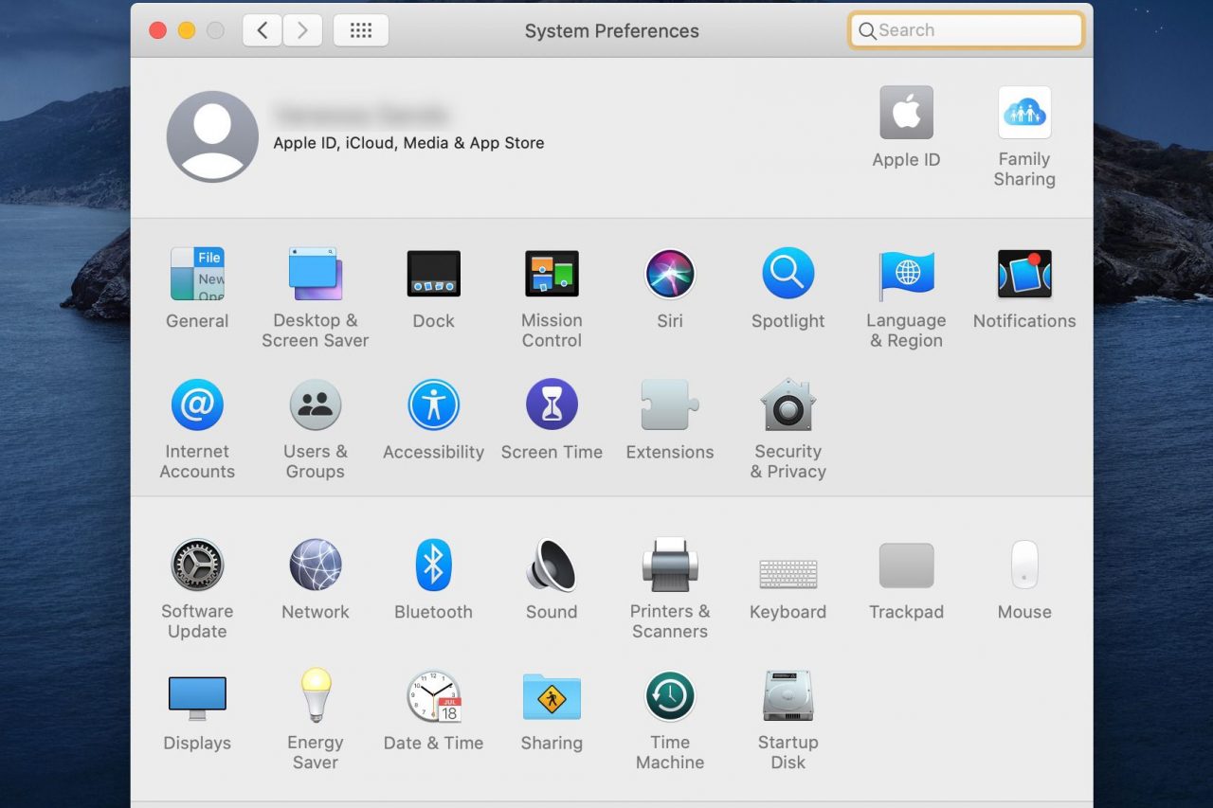
Task: Select the Startup Disk icon
Action: [788, 696]
